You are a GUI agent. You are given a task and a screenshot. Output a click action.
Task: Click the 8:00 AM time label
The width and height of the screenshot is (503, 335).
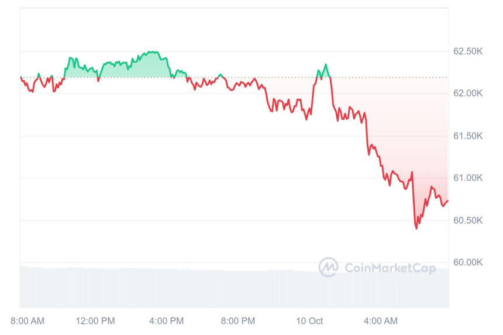click(27, 321)
